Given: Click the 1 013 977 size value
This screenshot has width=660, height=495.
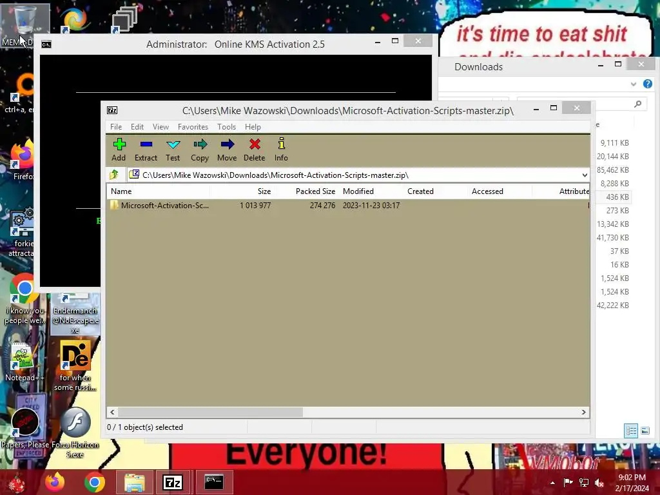Looking at the screenshot, I should tap(255, 206).
